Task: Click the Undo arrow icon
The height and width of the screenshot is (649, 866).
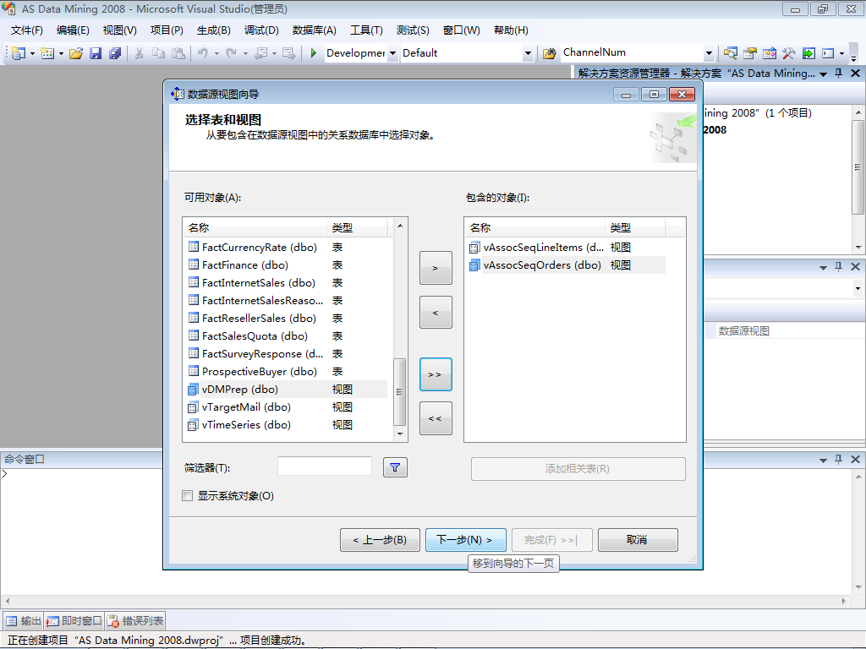Action: coord(203,53)
